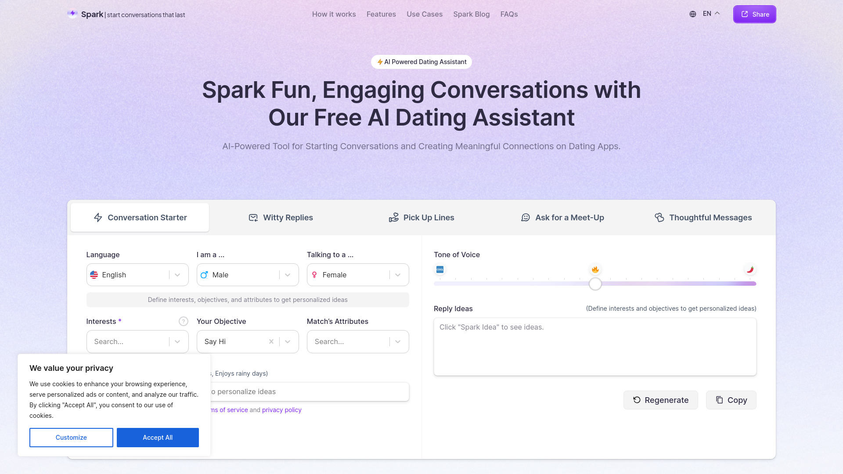Click the Customize privacy button

[x=71, y=438]
